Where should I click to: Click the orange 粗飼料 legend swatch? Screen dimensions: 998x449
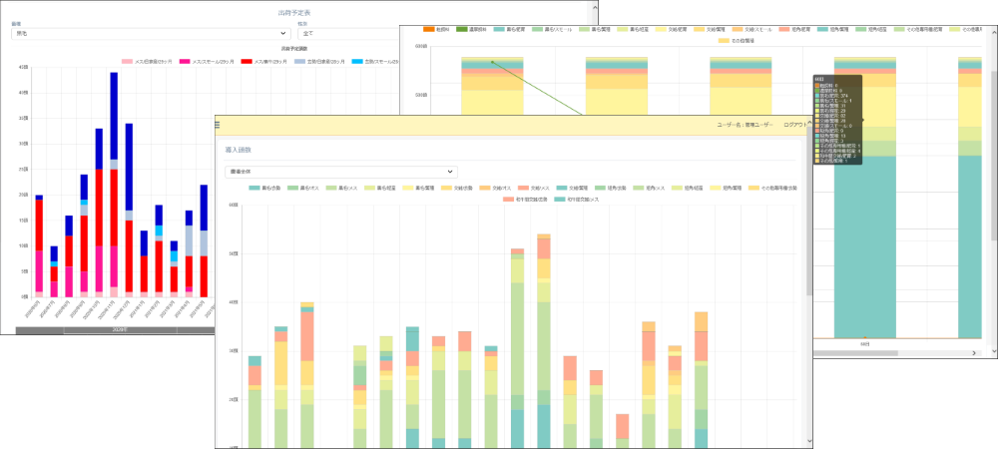pos(429,29)
